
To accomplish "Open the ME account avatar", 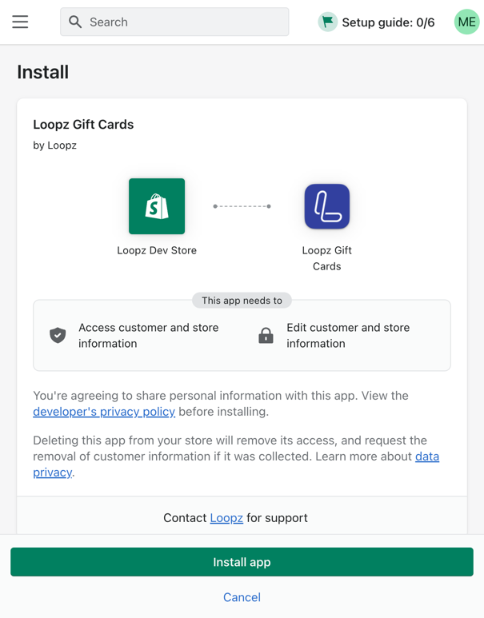I will (466, 22).
